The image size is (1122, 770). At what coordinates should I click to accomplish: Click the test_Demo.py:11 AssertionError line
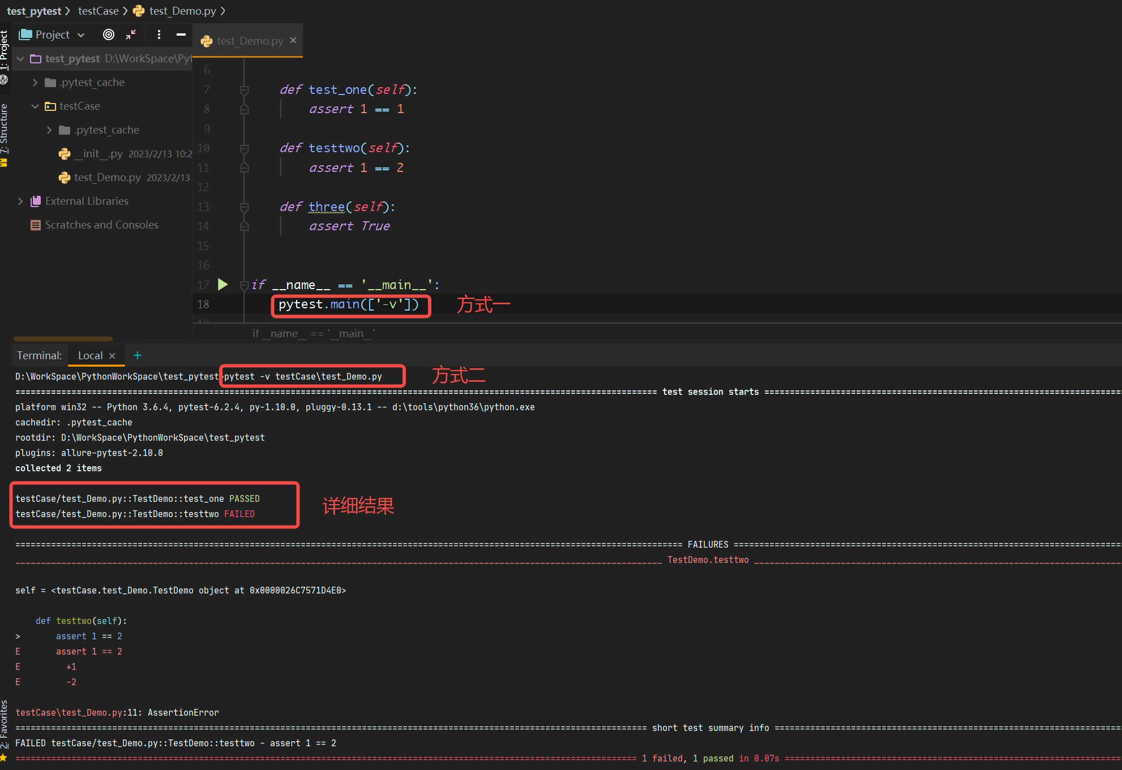(117, 712)
